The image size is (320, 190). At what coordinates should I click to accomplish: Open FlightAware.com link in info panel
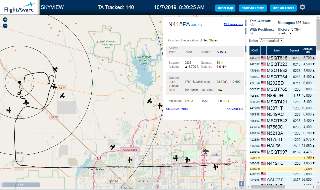click(x=233, y=24)
